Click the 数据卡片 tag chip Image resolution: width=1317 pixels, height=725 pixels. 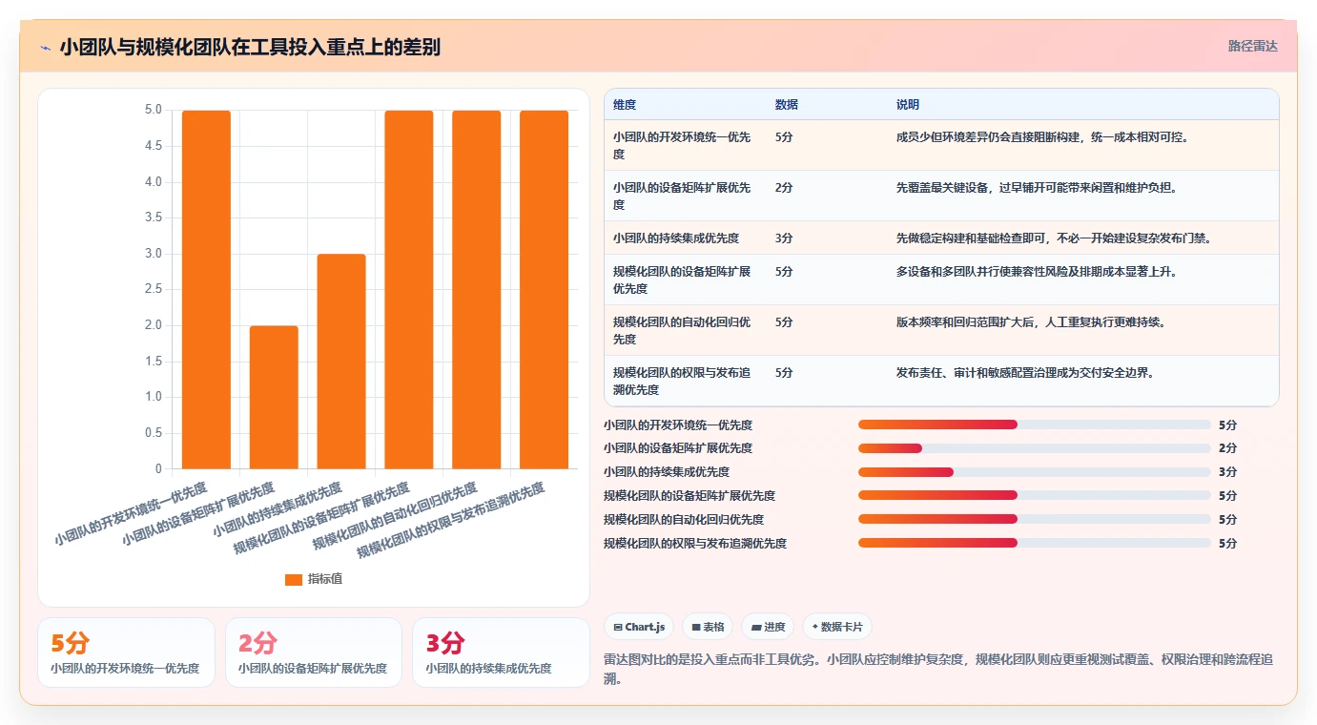(x=837, y=627)
